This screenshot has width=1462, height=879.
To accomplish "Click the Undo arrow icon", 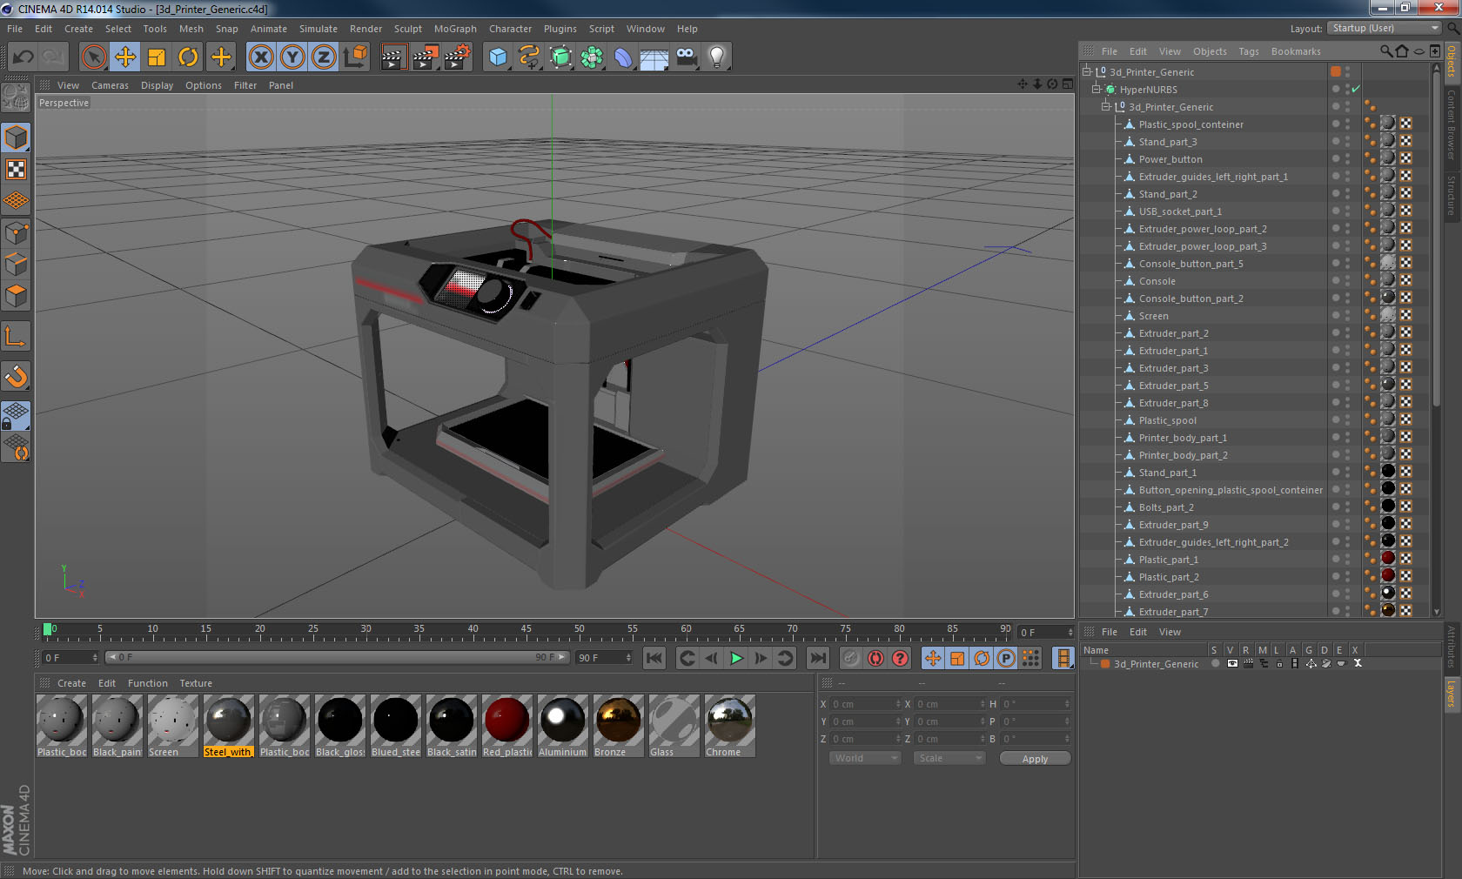I will pyautogui.click(x=23, y=57).
